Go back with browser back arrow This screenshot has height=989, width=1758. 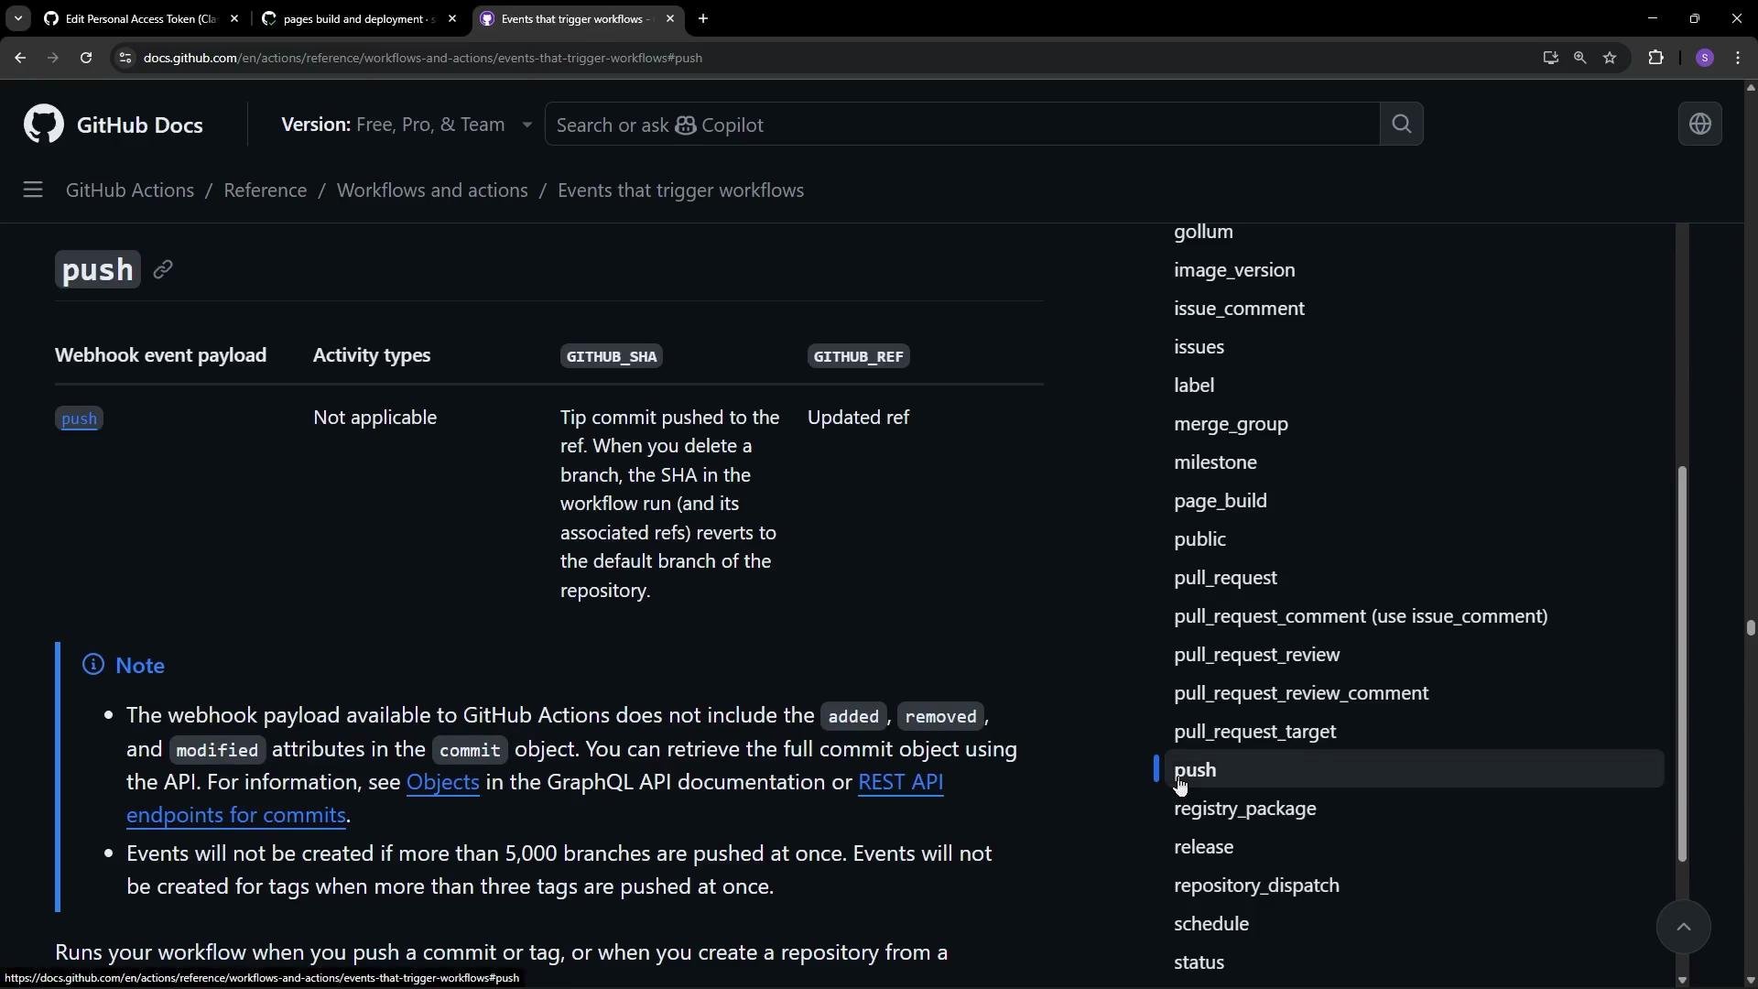pyautogui.click(x=20, y=58)
